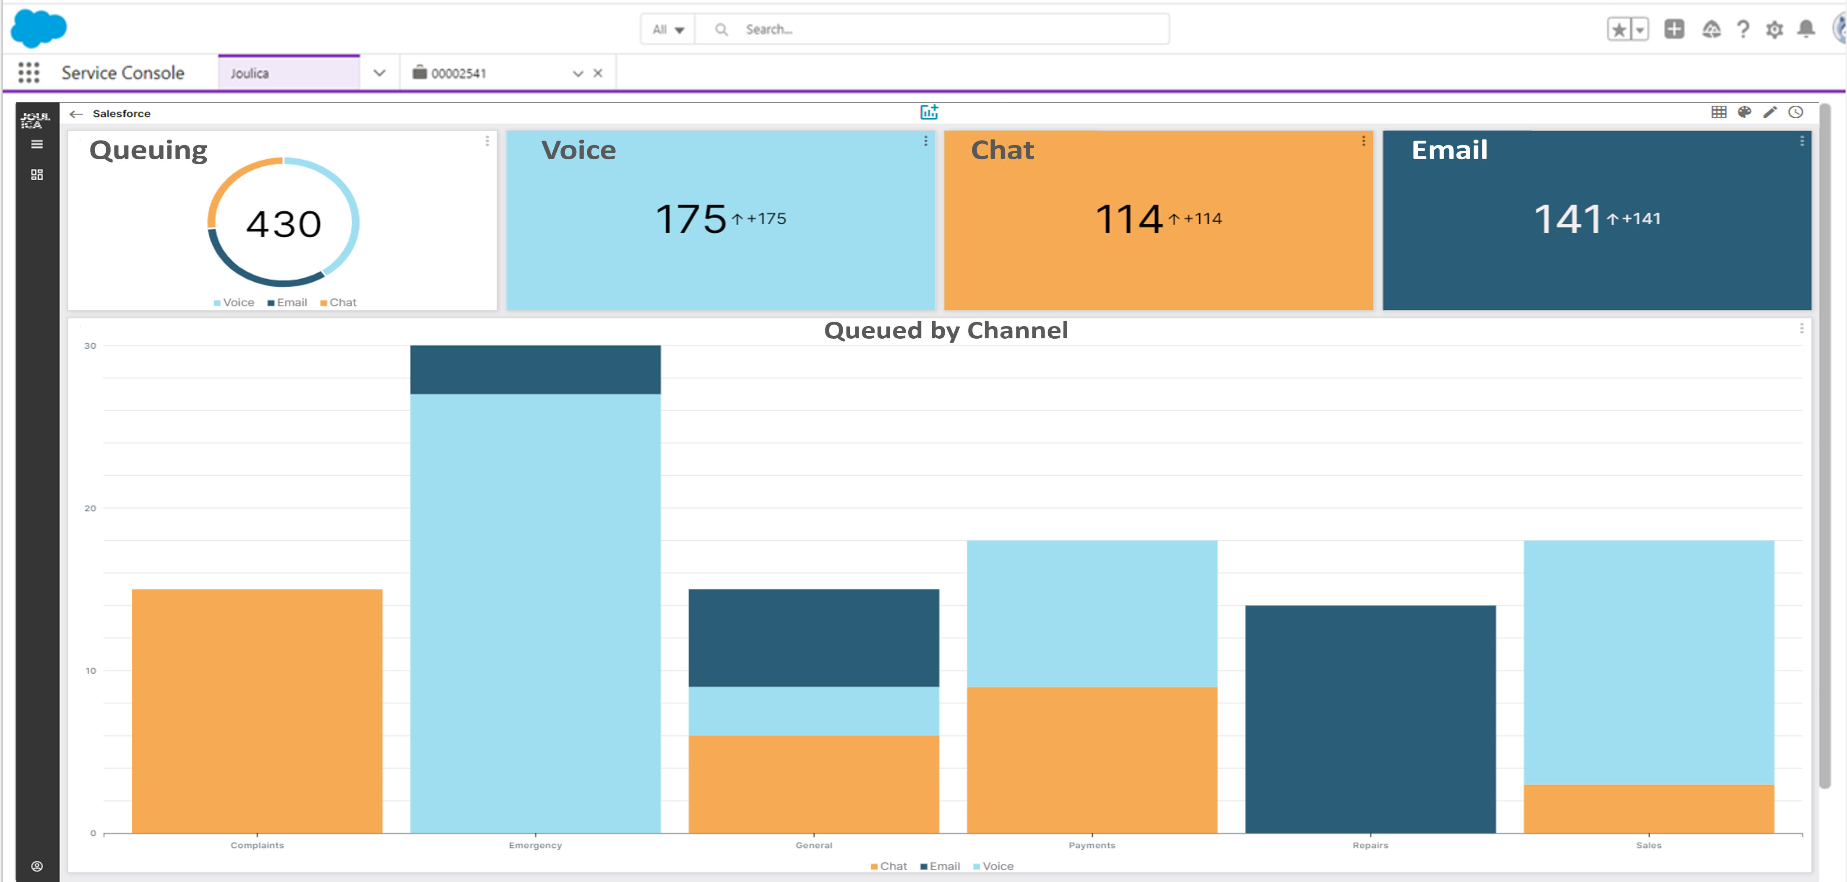Select the dashboard layout icon in dark sidebar
Image resolution: width=1847 pixels, height=882 pixels.
coord(36,174)
